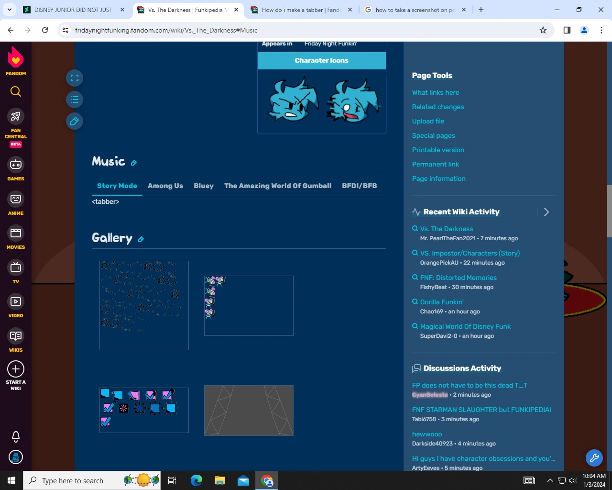
Task: Open Chrome's three-dot menu
Action: coord(601,30)
